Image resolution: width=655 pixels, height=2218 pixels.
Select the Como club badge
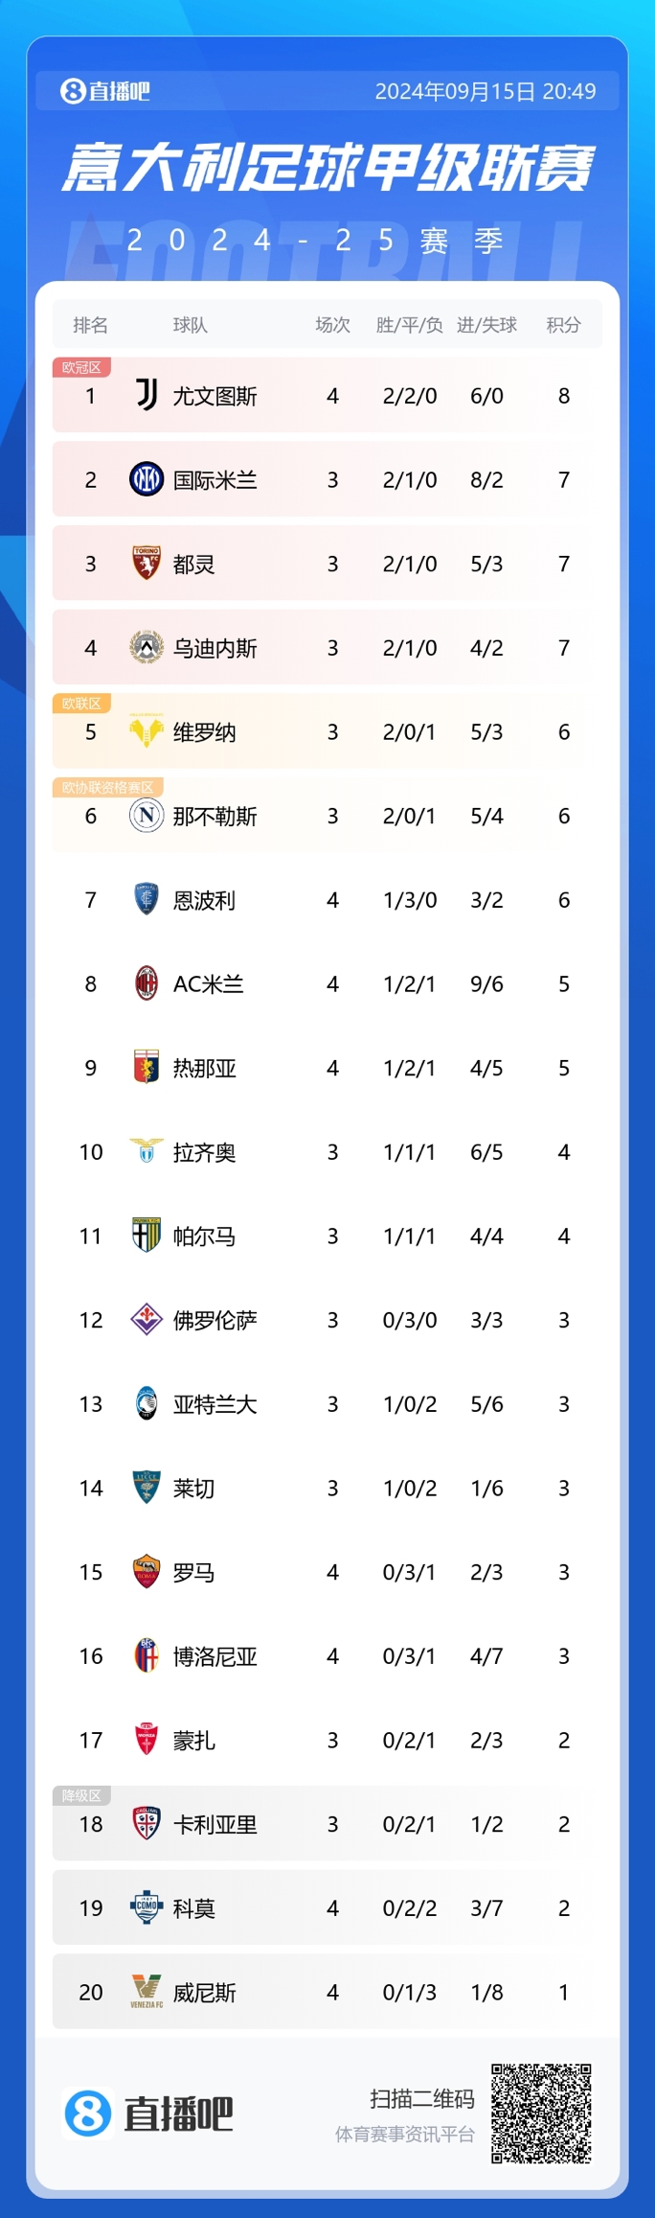(x=147, y=1907)
